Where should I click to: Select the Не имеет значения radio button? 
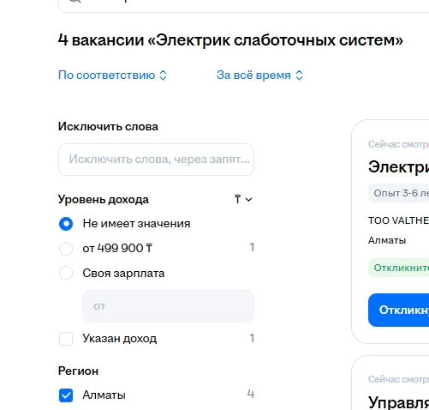click(x=66, y=224)
